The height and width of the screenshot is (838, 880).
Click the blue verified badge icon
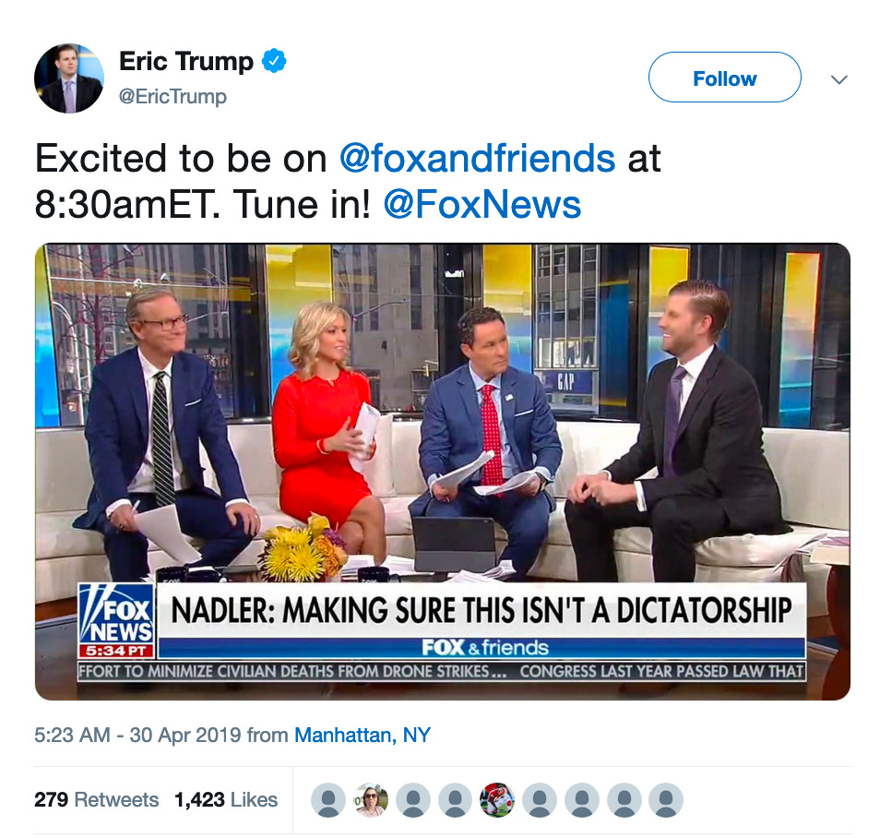(x=274, y=61)
